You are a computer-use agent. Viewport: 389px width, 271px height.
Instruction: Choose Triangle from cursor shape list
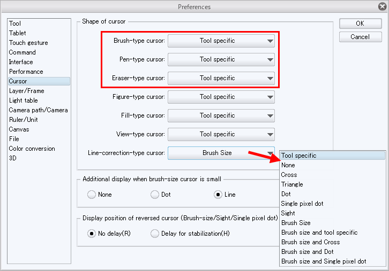(x=333, y=184)
